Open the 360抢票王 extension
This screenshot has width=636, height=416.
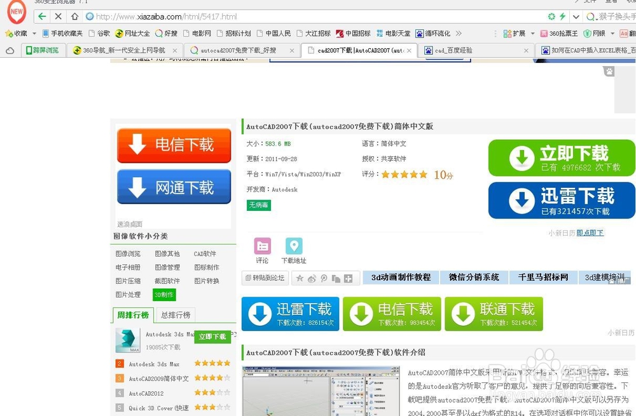(x=559, y=33)
